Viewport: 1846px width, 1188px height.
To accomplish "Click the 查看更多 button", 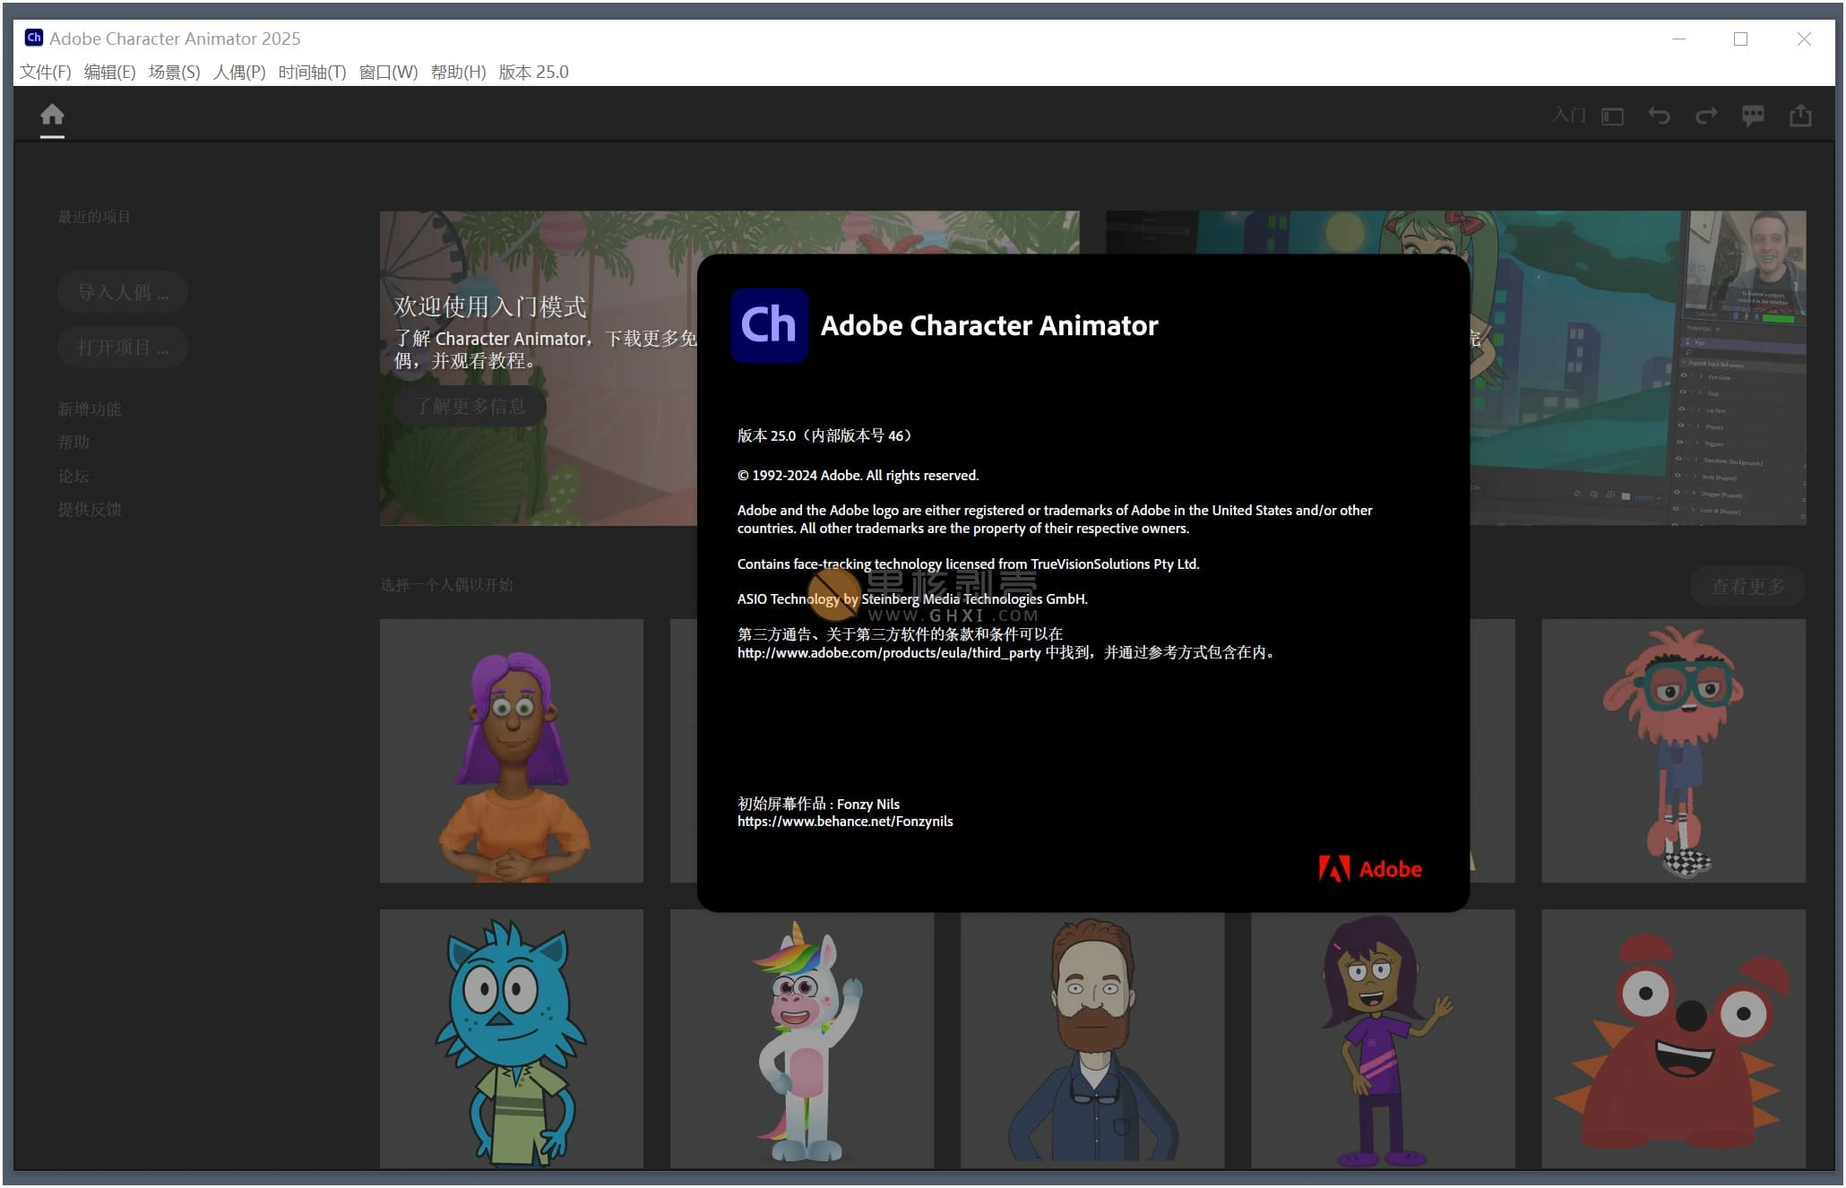I will [x=1747, y=586].
